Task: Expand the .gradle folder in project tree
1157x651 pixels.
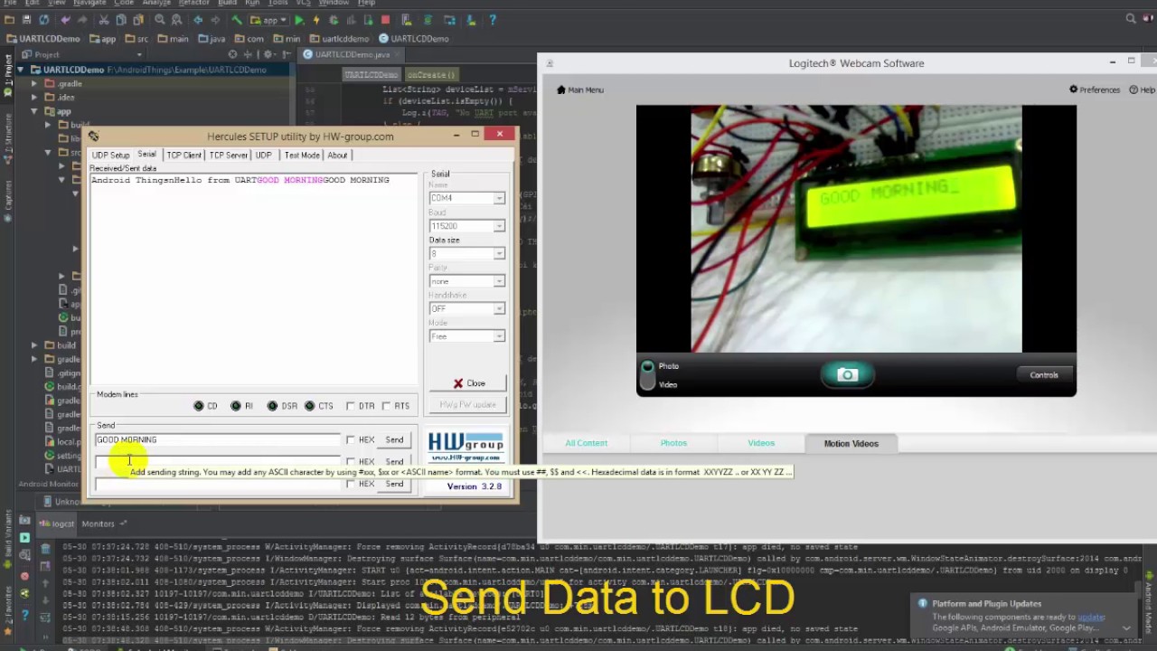Action: click(x=34, y=83)
